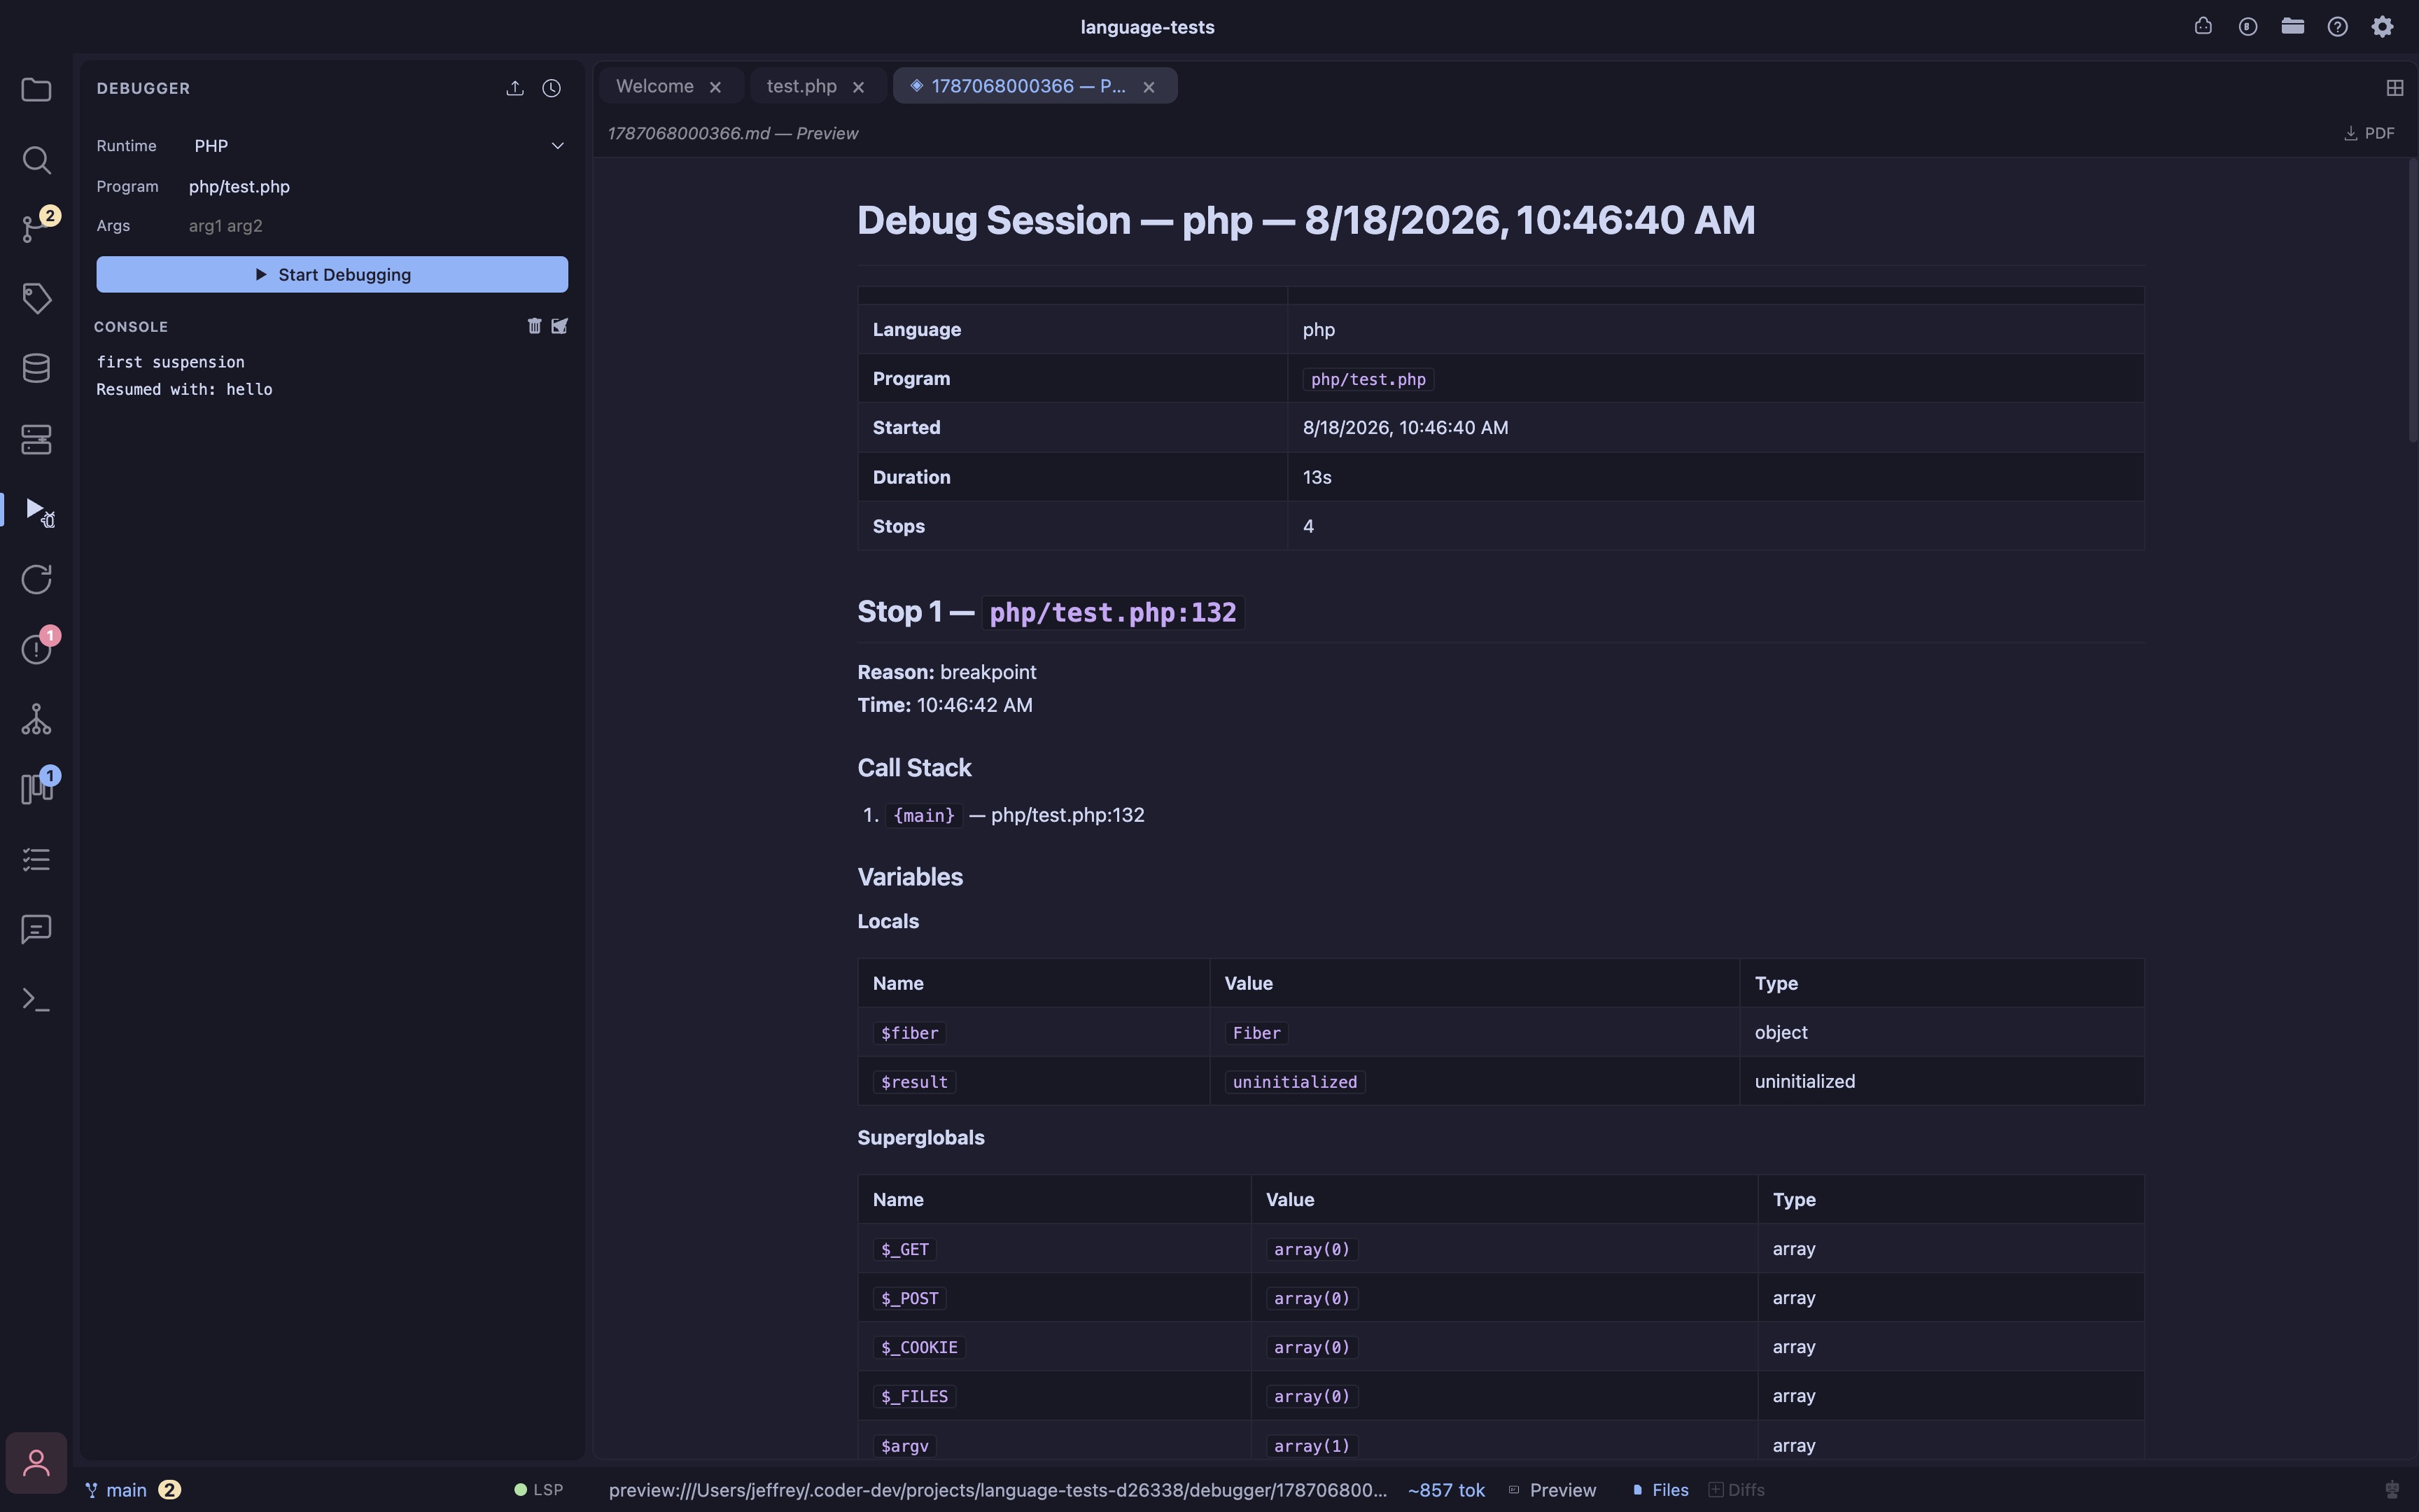Screen dimensions: 2419x1512
Task: Select Diffs view in status bar
Action: click(1737, 1490)
